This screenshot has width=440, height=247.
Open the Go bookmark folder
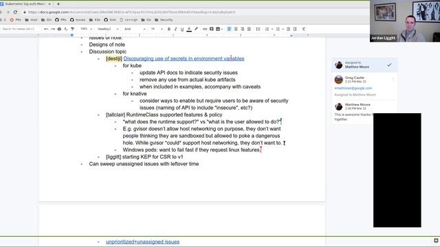[x=146, y=20]
